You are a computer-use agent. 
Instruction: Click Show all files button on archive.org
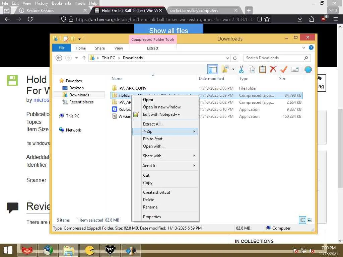pyautogui.click(x=168, y=29)
